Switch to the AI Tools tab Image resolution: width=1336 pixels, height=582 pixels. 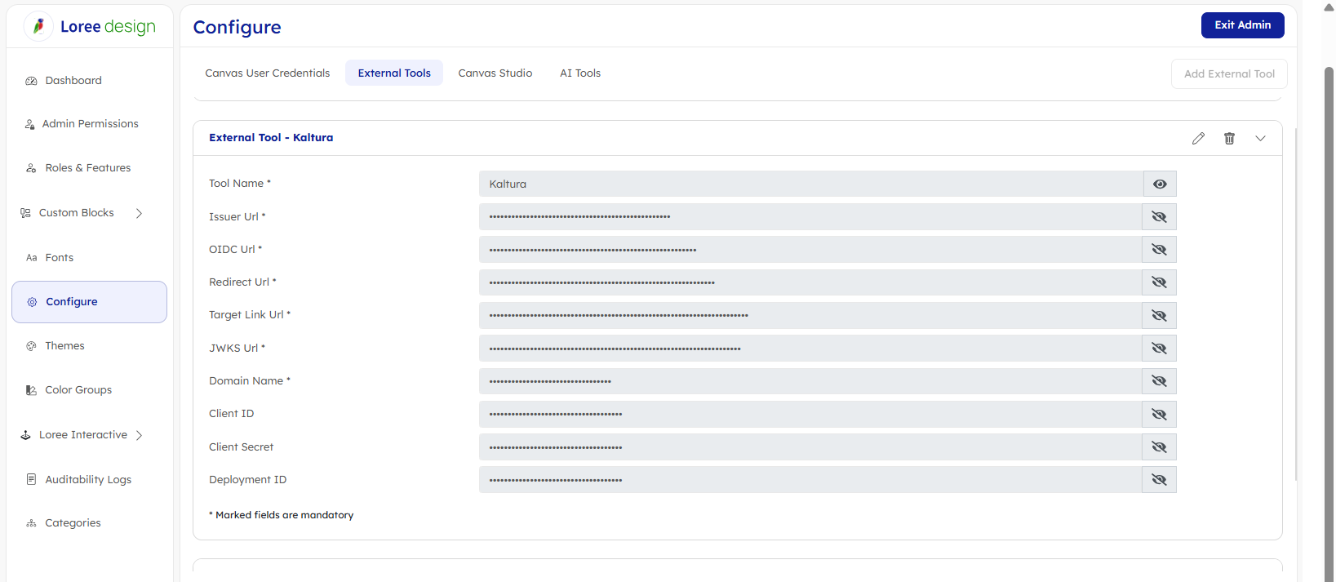579,73
